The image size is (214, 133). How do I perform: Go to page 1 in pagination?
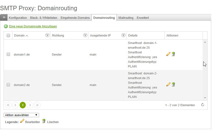tap(23, 105)
